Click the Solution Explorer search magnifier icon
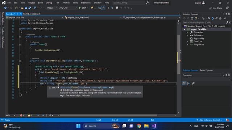Viewport: 232px width, 130px height. [227, 22]
